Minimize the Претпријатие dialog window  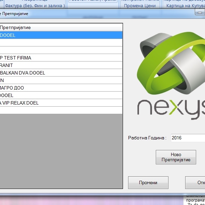tap(200, 13)
